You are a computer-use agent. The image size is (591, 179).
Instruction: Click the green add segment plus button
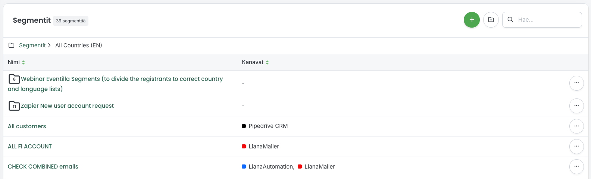tap(472, 20)
